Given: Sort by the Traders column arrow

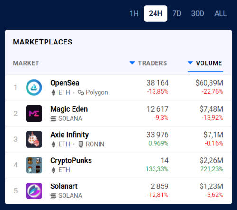Looking at the screenshot, I should tap(132, 63).
